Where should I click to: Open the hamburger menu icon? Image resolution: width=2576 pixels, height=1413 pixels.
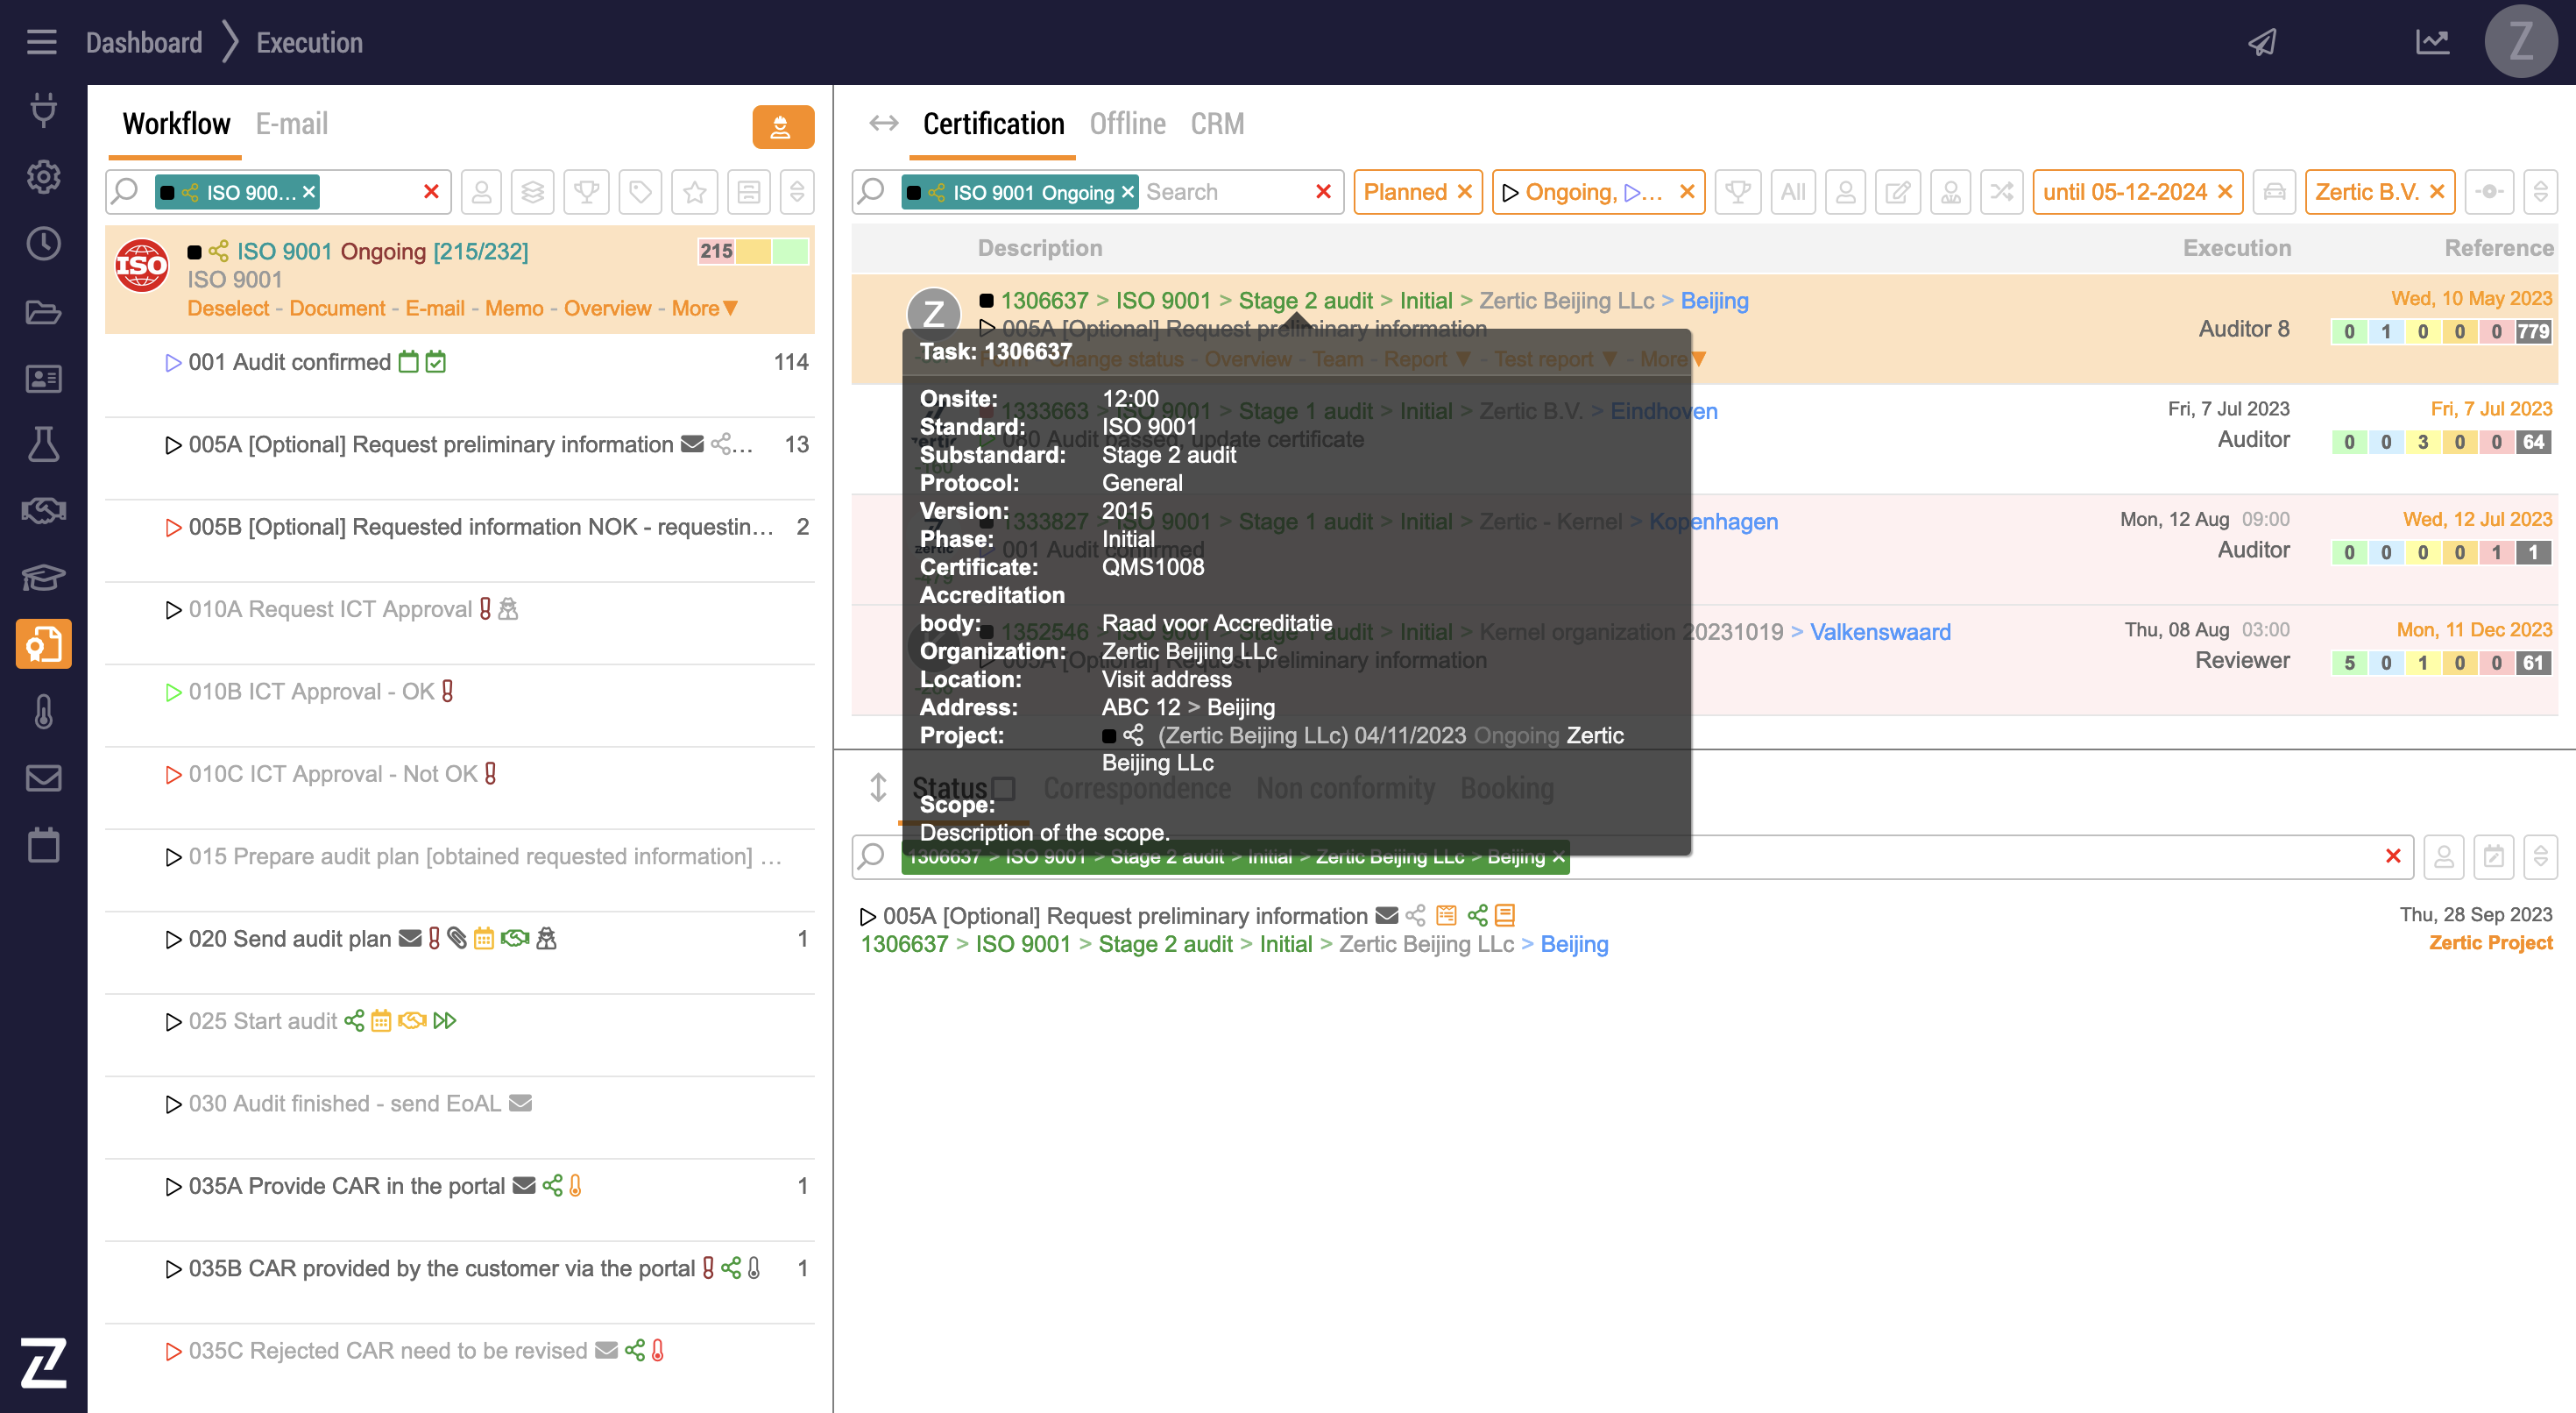[41, 42]
